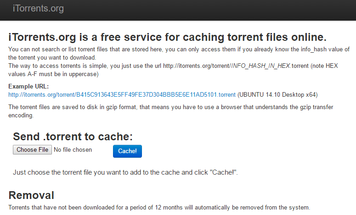356x215 pixels.
Task: Click the gzip format explanation paragraph
Action: click(x=171, y=111)
